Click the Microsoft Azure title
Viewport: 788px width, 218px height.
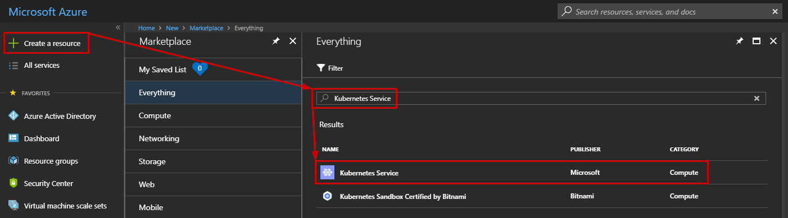[x=48, y=11]
